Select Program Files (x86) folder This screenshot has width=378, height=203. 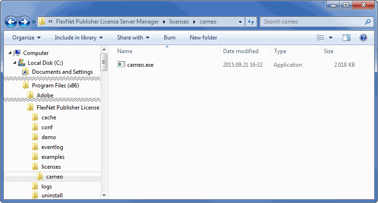coord(56,86)
